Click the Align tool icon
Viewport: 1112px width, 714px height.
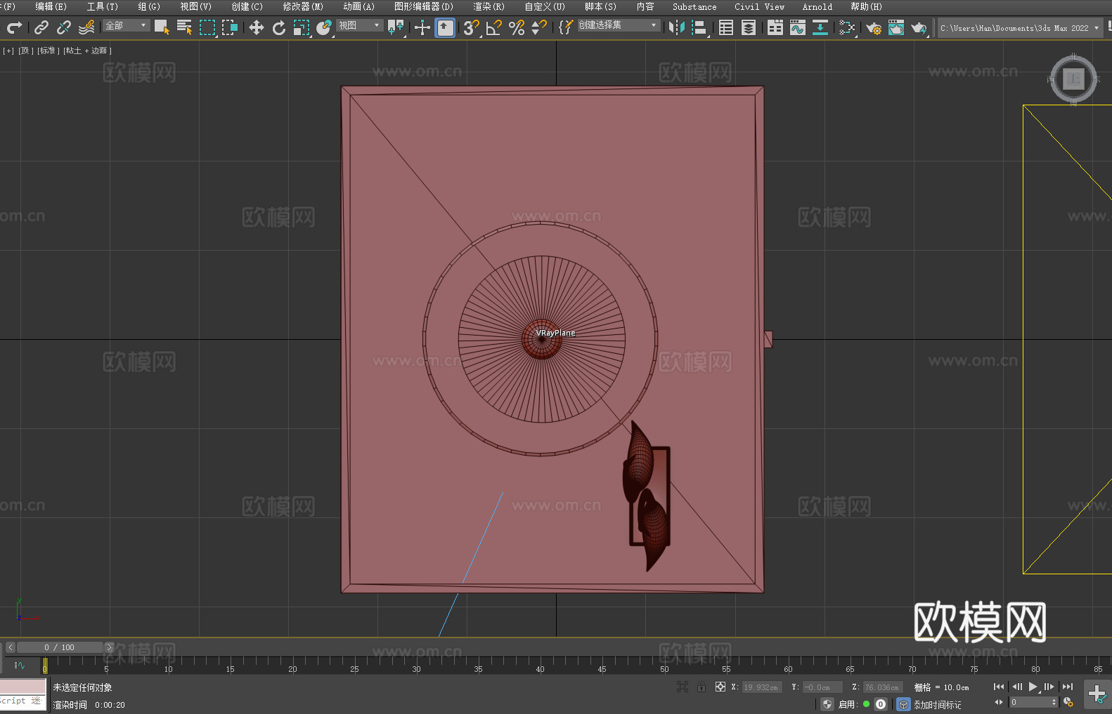699,27
